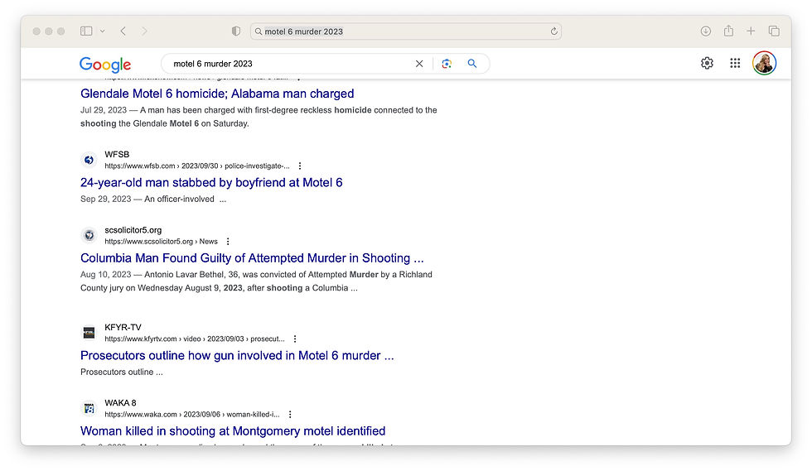
Task: Open Woman killed in shooting Montgomery link
Action: (233, 431)
